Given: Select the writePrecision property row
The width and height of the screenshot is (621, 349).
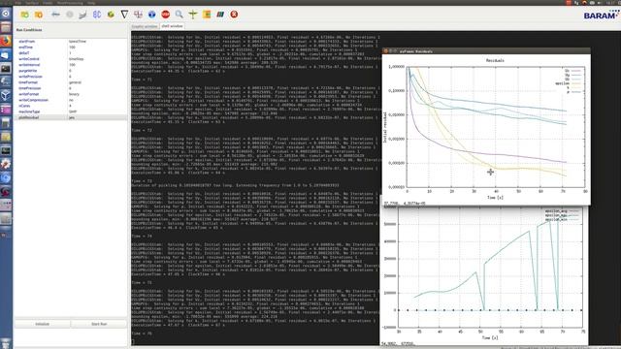Looking at the screenshot, I should click(x=71, y=77).
